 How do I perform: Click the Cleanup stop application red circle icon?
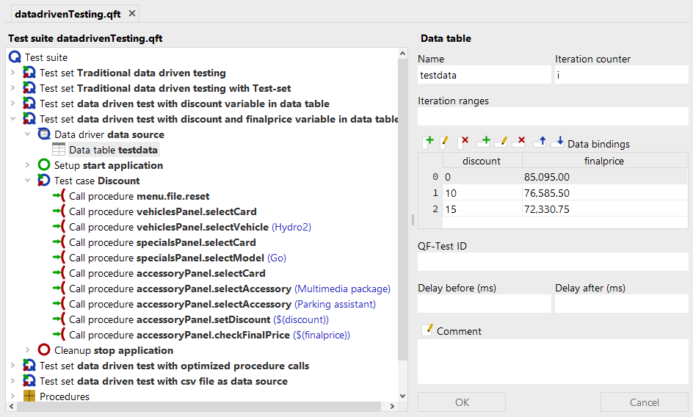pyautogui.click(x=44, y=349)
